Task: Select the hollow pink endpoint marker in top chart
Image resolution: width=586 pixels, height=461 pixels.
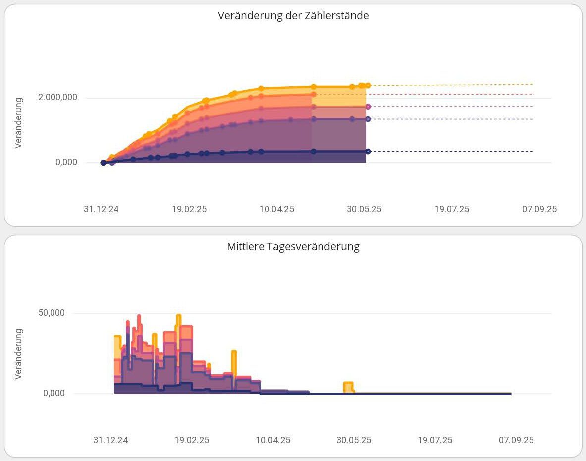Action: [368, 107]
